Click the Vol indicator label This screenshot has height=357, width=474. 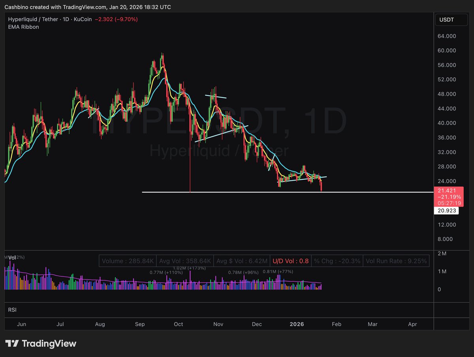pos(12,257)
